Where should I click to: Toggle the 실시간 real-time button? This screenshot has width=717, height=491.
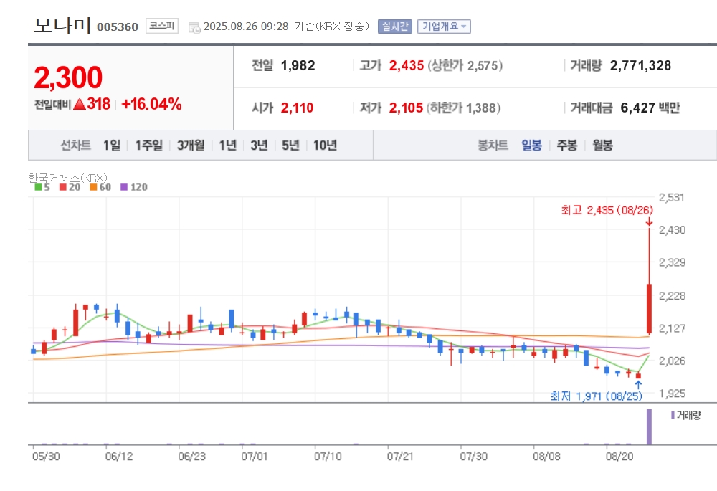(394, 27)
